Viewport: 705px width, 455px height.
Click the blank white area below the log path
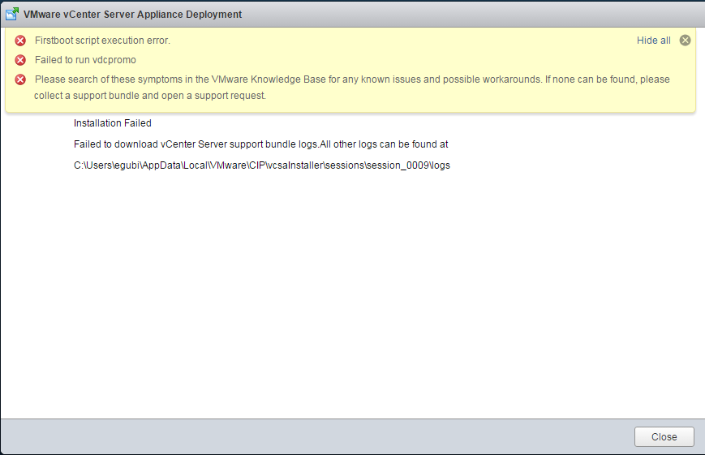[350, 292]
